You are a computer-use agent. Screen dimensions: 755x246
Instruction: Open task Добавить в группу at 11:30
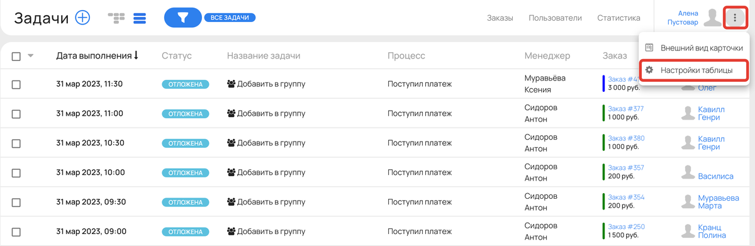pyautogui.click(x=271, y=84)
